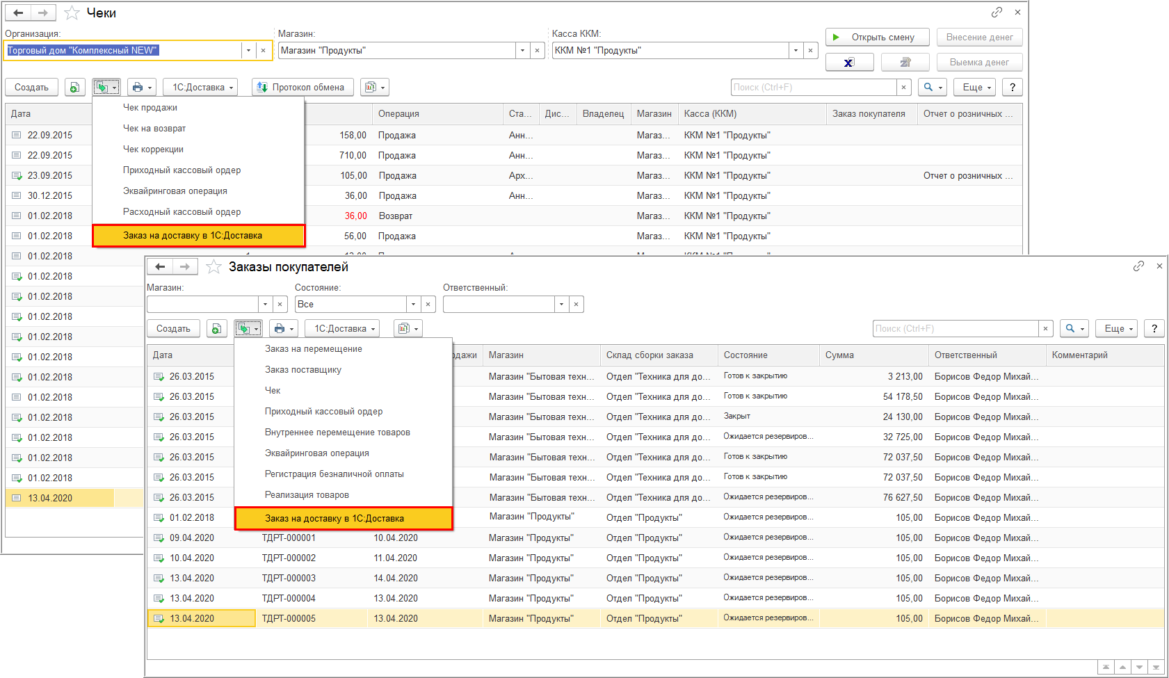Screen dimensions: 1169x678
Task: Select order row ТДРТ-000001
Action: 656,538
